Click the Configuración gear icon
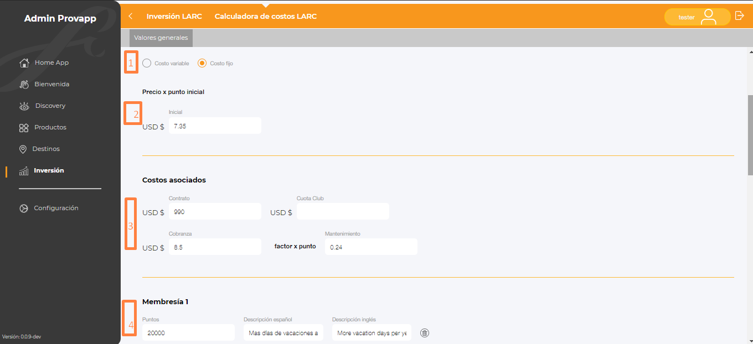Screen dimensions: 753x344 (24, 209)
